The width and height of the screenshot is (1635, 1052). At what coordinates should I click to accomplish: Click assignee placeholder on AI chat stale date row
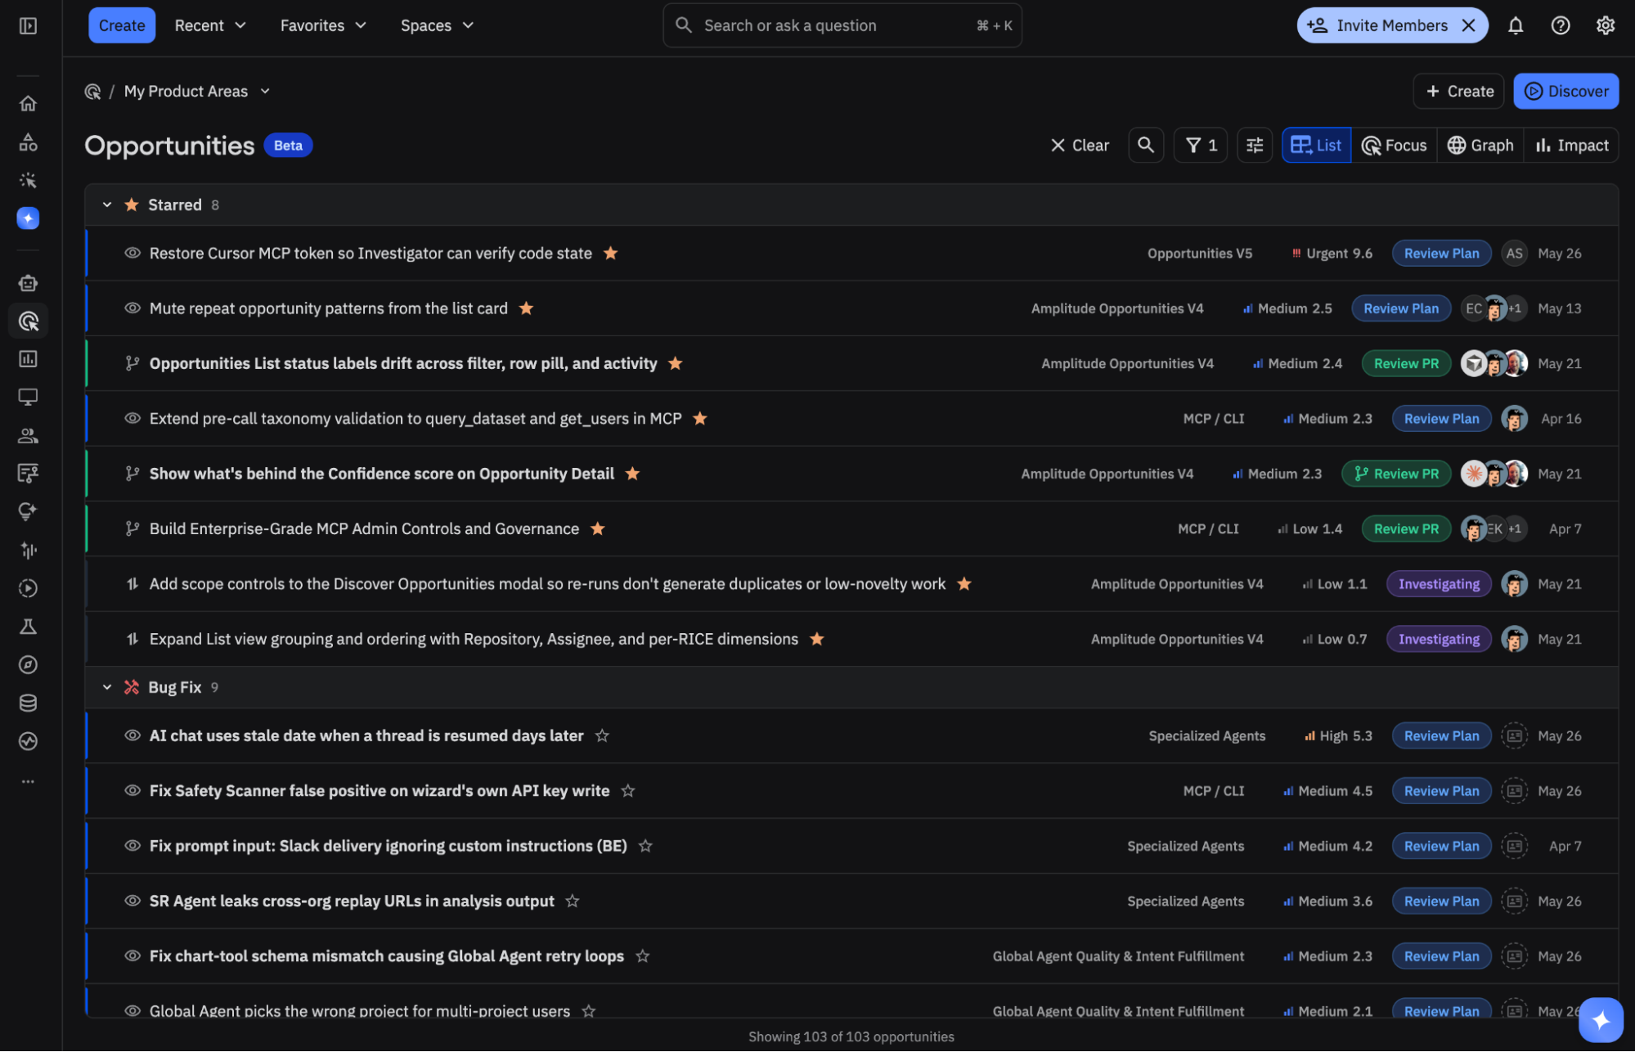(1515, 736)
